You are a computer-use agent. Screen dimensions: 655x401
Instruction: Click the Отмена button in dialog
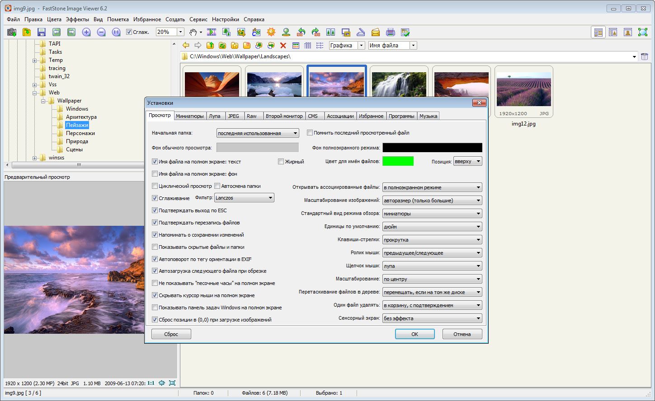pos(462,334)
